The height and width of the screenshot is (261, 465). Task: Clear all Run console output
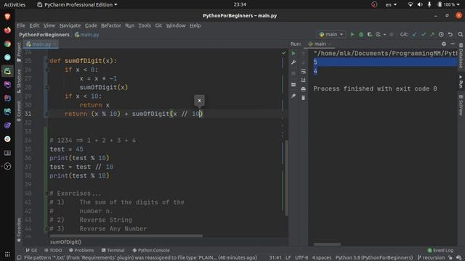pyautogui.click(x=303, y=98)
